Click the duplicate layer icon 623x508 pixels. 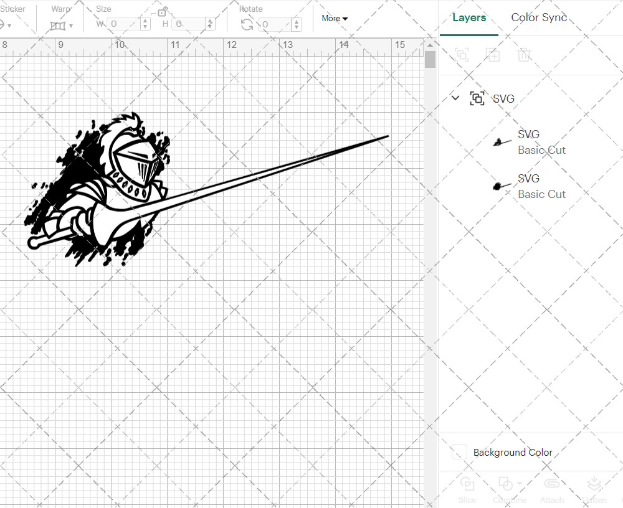[493, 55]
